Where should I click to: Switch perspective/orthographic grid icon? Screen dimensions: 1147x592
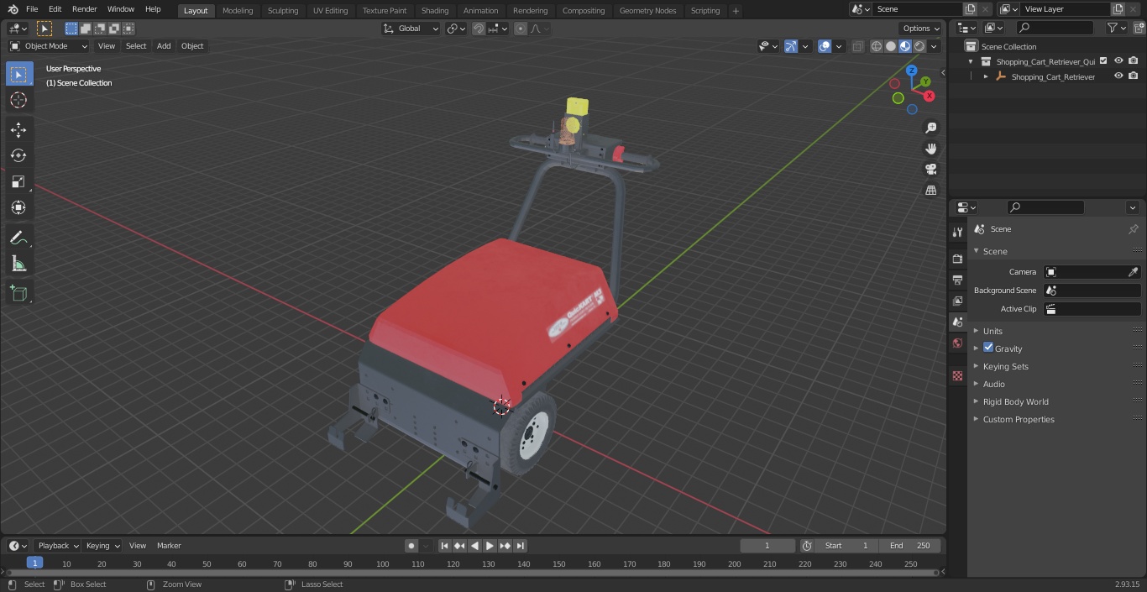[x=931, y=191]
